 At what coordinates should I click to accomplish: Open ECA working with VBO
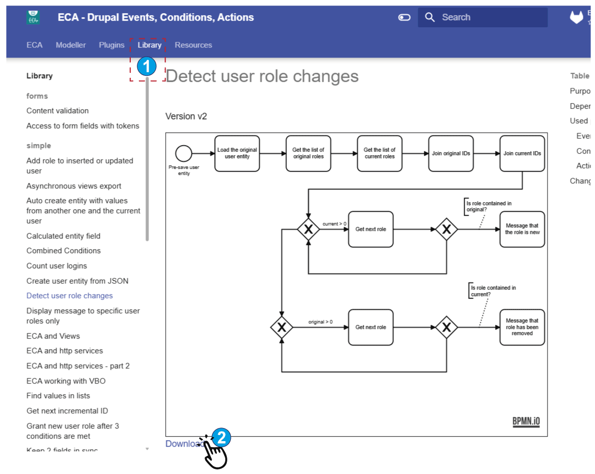(x=66, y=381)
